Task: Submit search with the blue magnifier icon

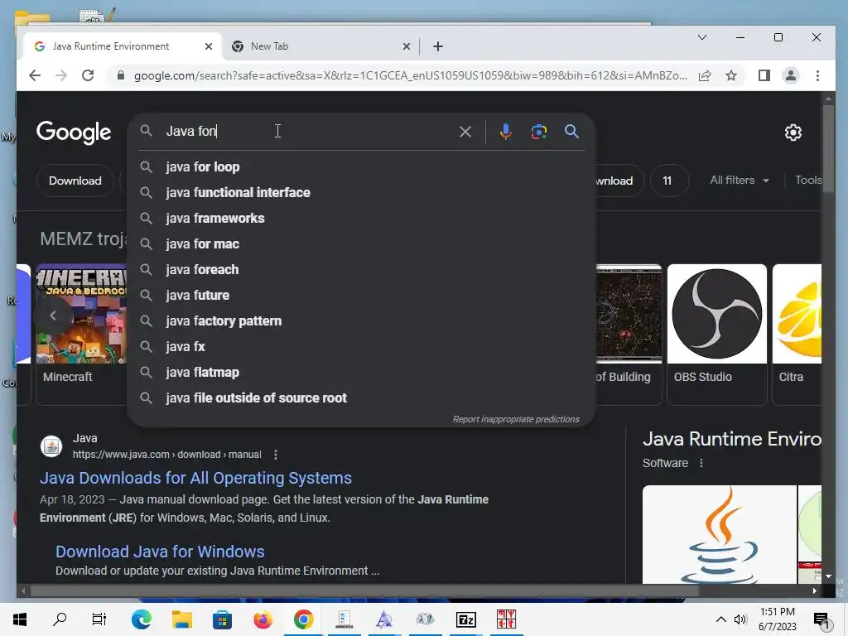Action: coord(571,132)
